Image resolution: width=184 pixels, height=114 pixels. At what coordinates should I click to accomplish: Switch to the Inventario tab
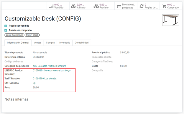point(65,43)
